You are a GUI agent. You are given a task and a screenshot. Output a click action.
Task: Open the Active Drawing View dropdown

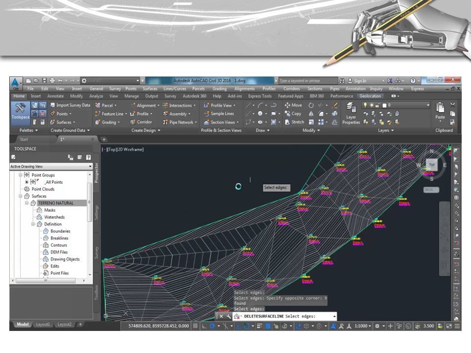51,166
